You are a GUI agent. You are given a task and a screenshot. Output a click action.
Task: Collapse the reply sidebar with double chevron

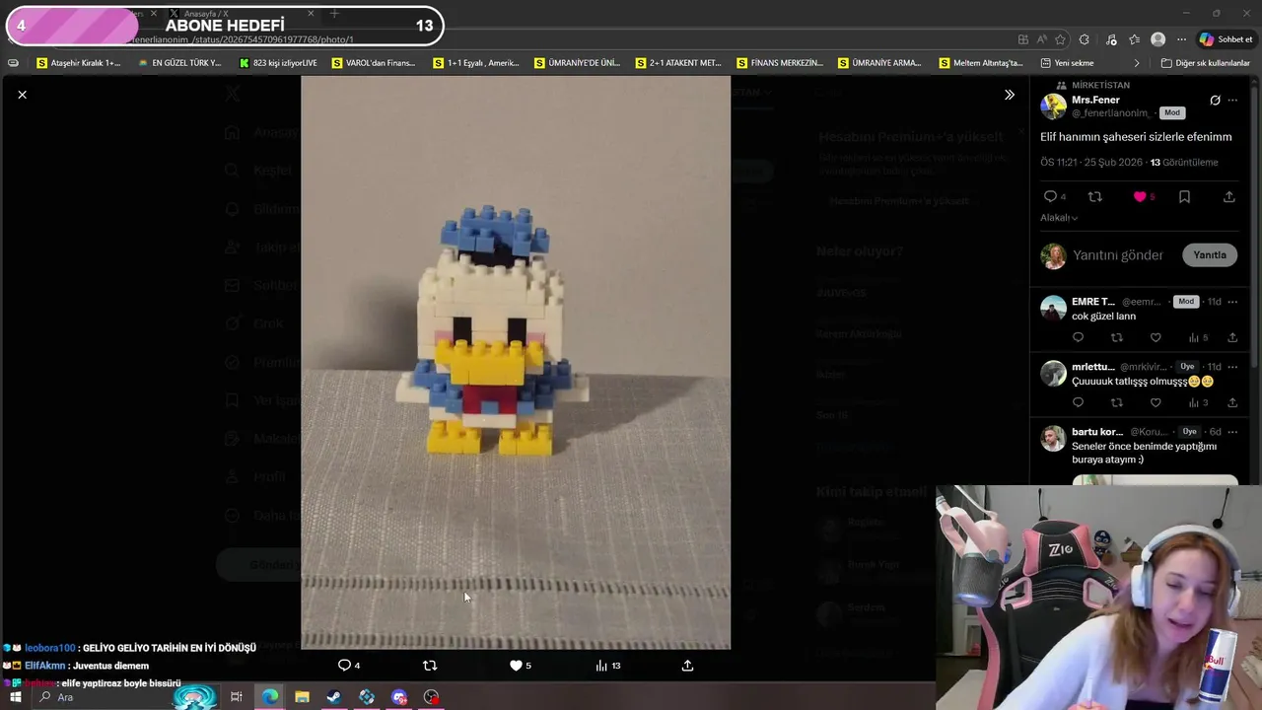tap(1009, 95)
